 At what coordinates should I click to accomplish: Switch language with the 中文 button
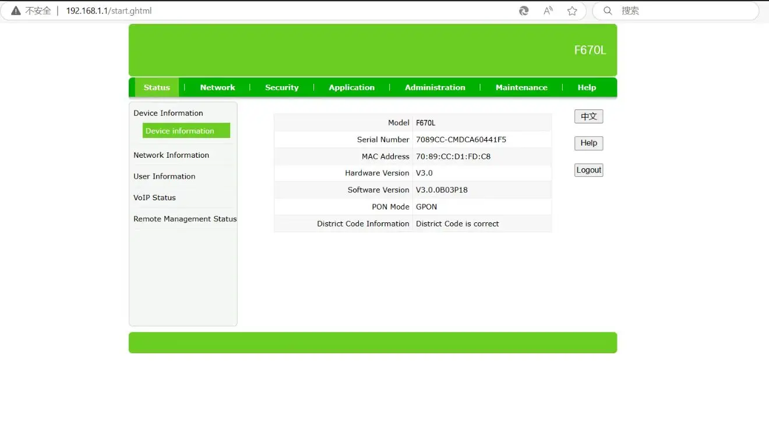(x=588, y=116)
